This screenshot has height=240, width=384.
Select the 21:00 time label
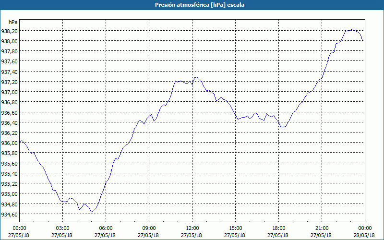coord(322,228)
